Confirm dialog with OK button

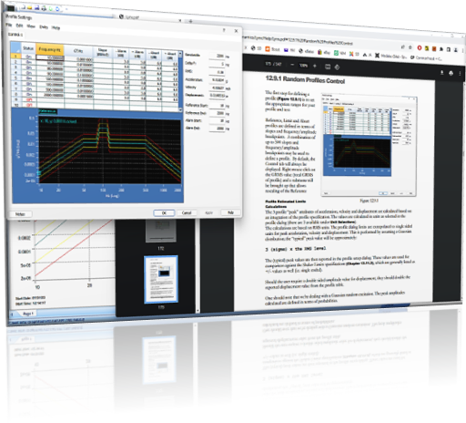[x=164, y=213]
